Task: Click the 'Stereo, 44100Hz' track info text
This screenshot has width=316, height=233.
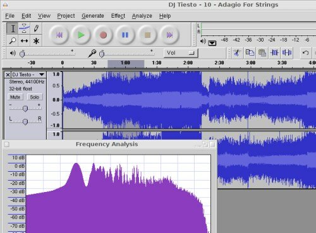Action: point(27,81)
